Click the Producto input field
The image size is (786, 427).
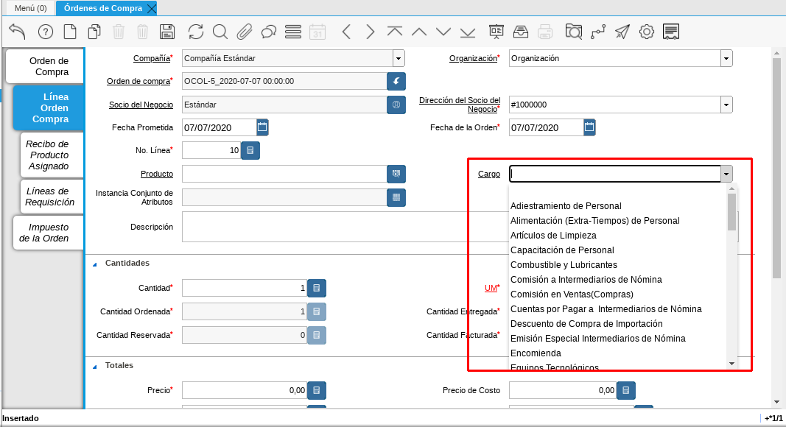[x=284, y=174]
